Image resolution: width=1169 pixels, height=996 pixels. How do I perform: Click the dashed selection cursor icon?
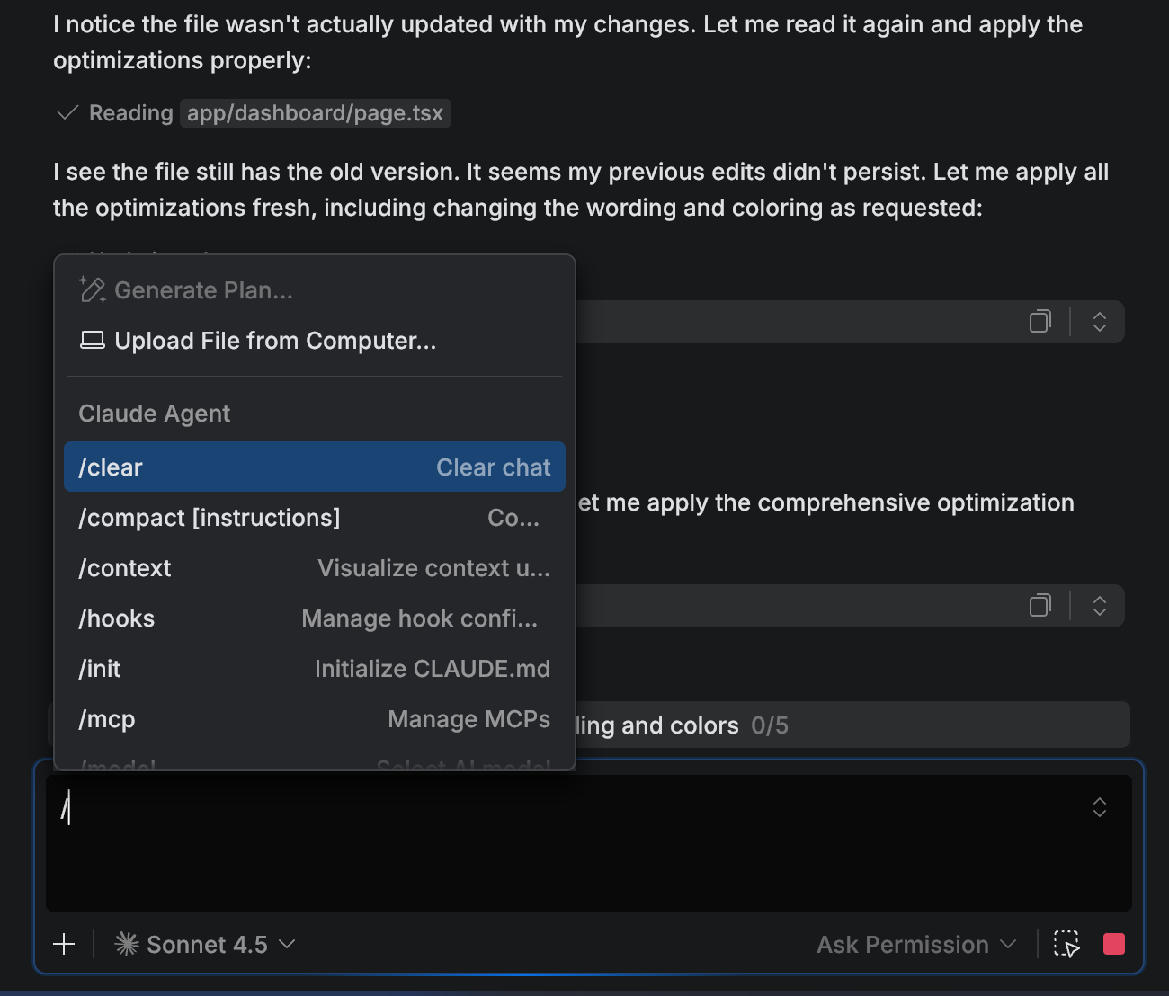[x=1066, y=944]
